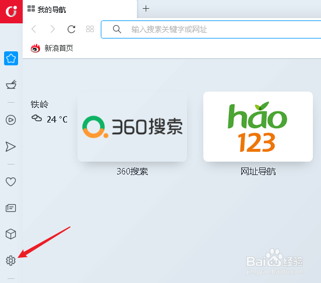Click the Sina eye logo bookmark icon
The image size is (321, 283).
[x=36, y=48]
